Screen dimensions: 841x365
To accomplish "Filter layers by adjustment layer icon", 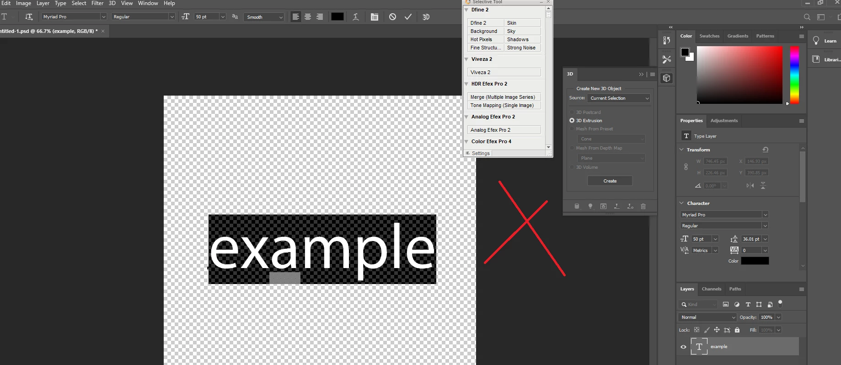I will (x=737, y=304).
